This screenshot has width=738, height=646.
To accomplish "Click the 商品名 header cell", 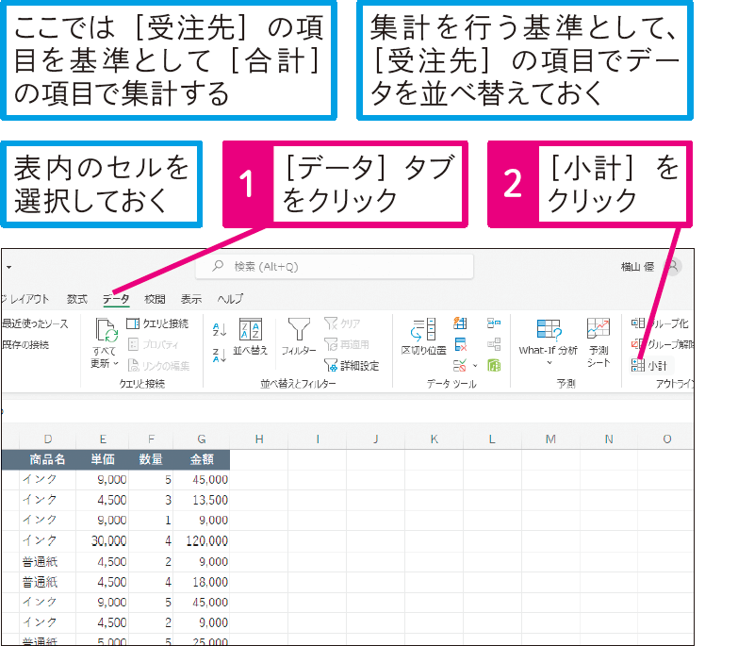I will pos(47,459).
